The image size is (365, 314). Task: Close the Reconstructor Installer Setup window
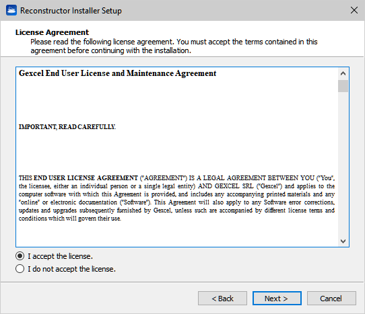tap(354, 10)
